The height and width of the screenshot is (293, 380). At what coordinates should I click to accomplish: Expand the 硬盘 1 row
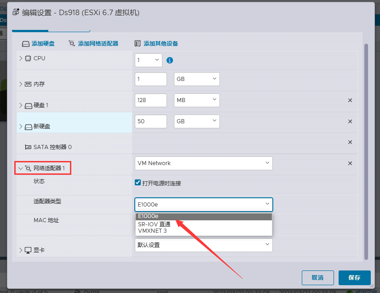click(21, 105)
